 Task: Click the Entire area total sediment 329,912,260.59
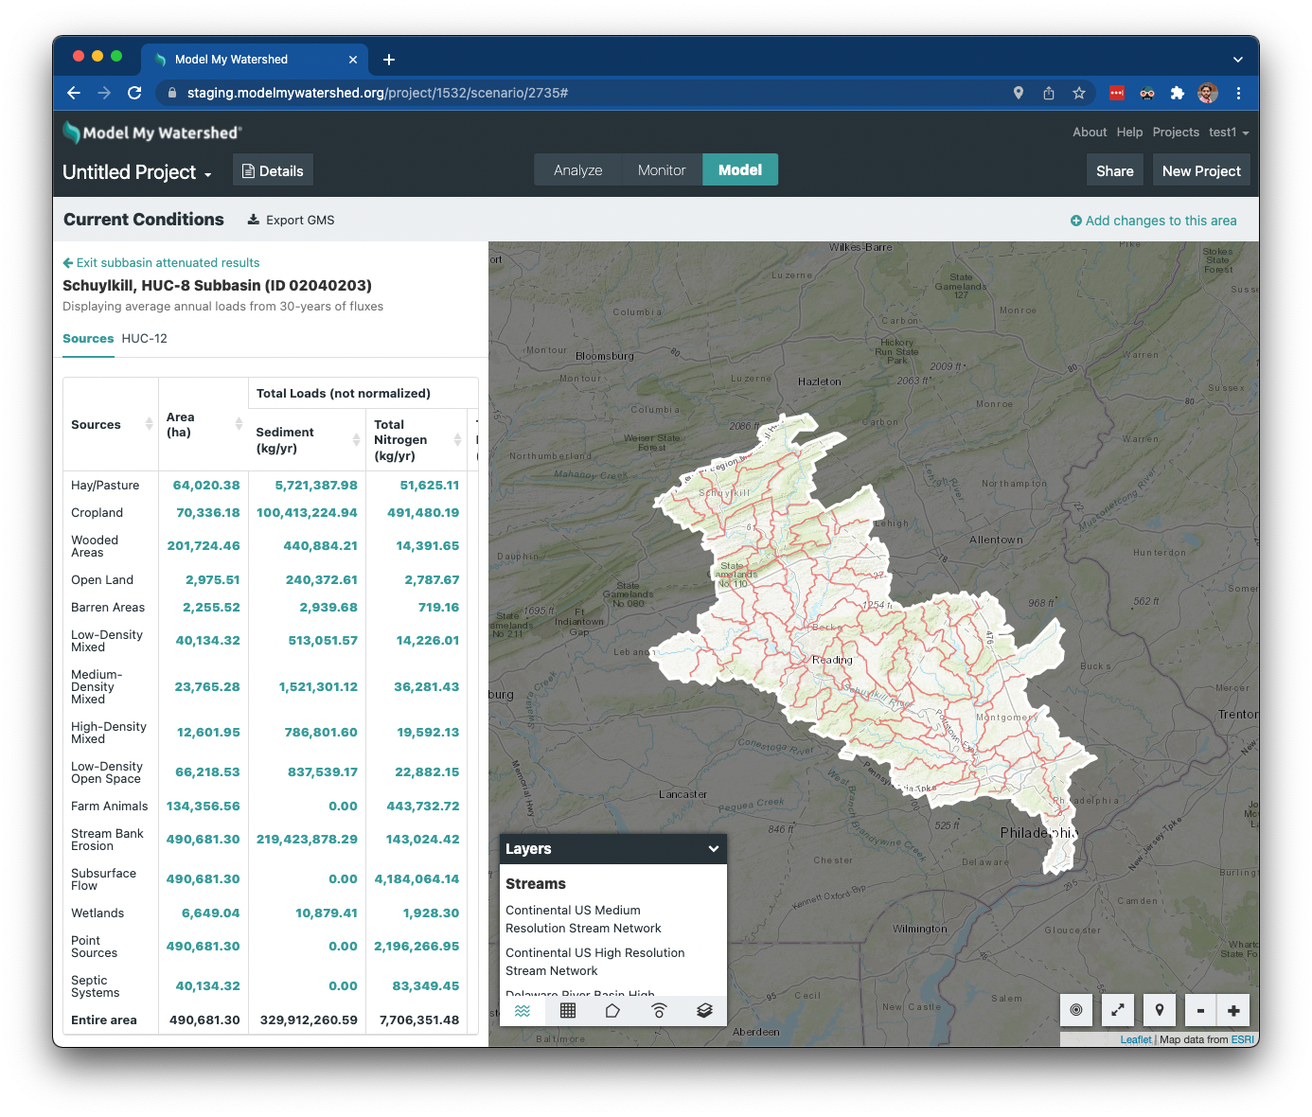[309, 1020]
